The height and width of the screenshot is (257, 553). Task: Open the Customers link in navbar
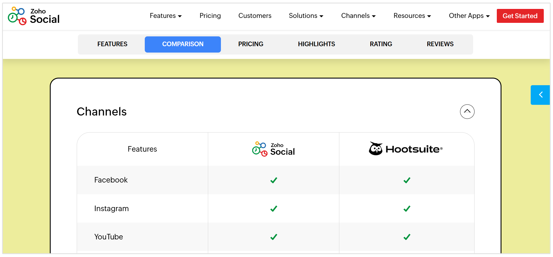[255, 16]
